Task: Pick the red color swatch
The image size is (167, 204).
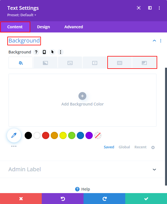Action: [46, 135]
